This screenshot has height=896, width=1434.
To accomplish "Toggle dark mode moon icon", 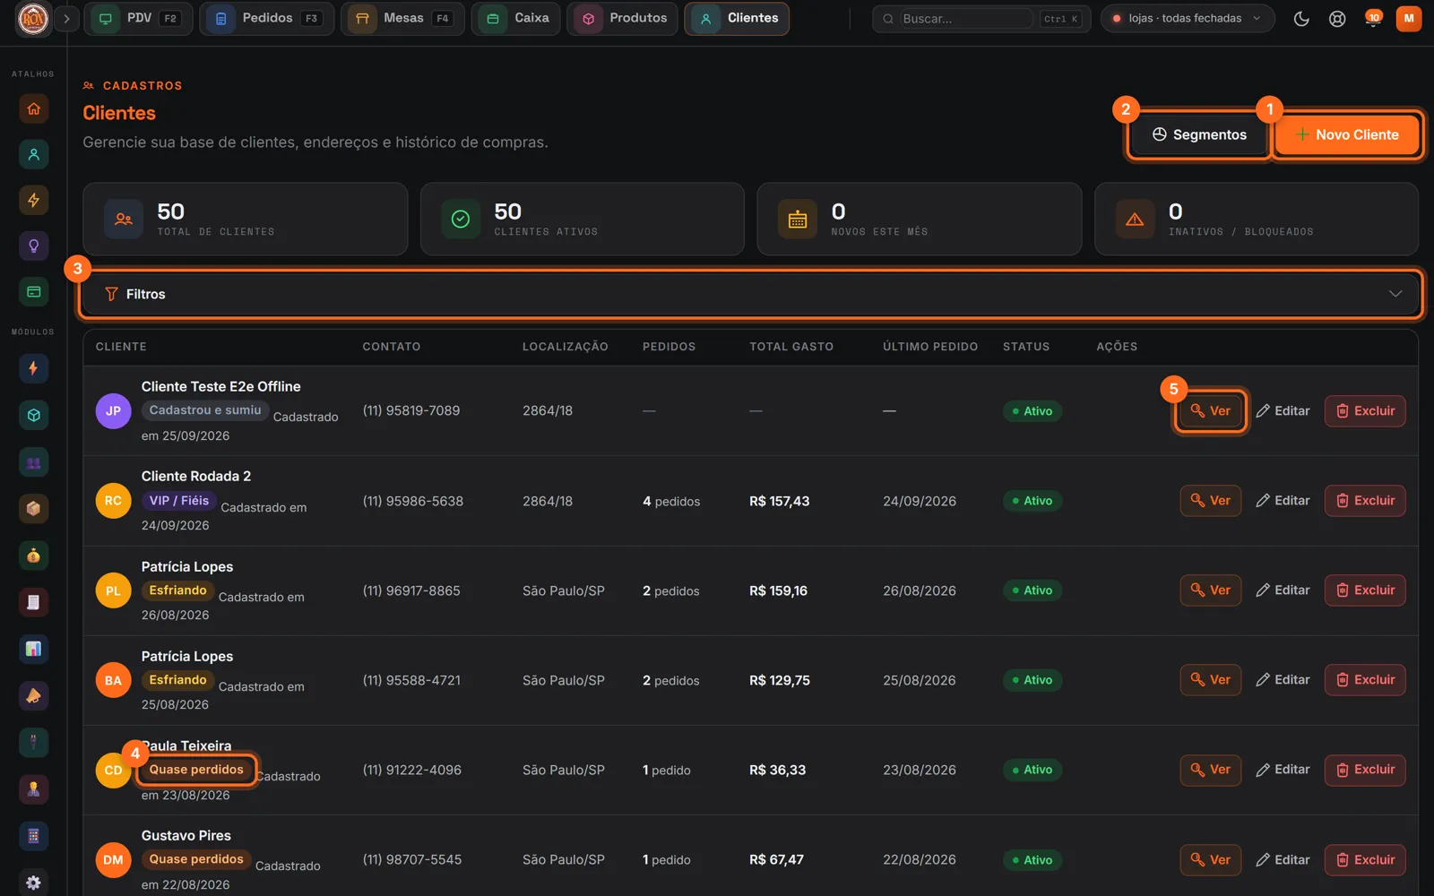I will click(1301, 18).
